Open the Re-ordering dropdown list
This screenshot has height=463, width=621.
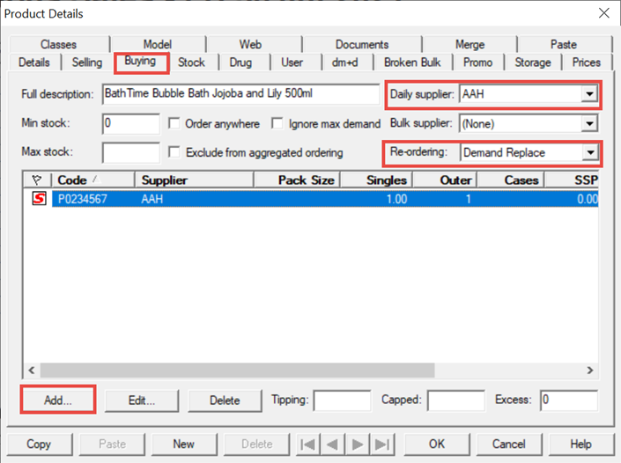coord(588,152)
